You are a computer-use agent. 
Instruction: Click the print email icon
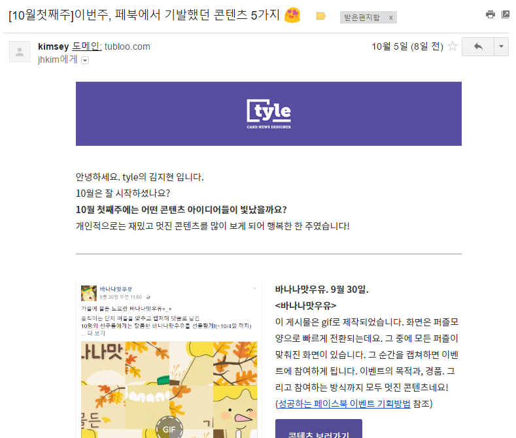[x=490, y=14]
